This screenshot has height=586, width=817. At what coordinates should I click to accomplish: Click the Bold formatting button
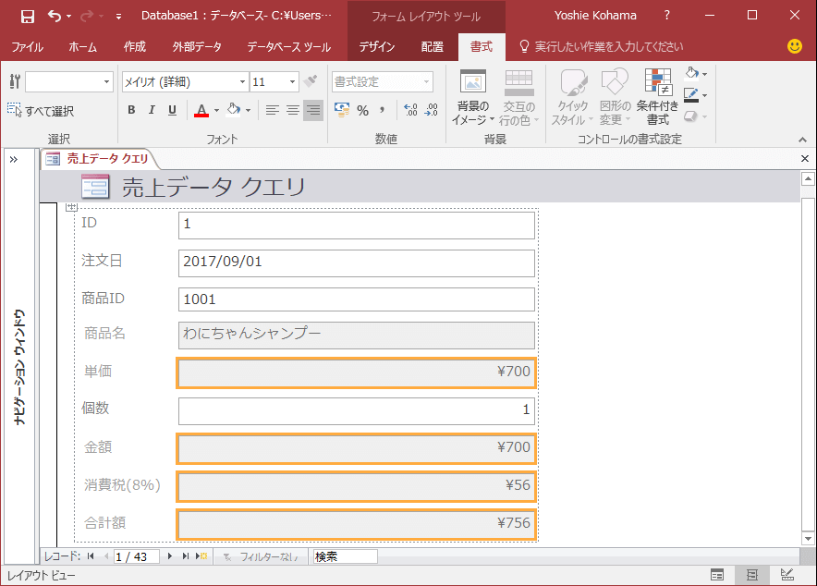[131, 110]
